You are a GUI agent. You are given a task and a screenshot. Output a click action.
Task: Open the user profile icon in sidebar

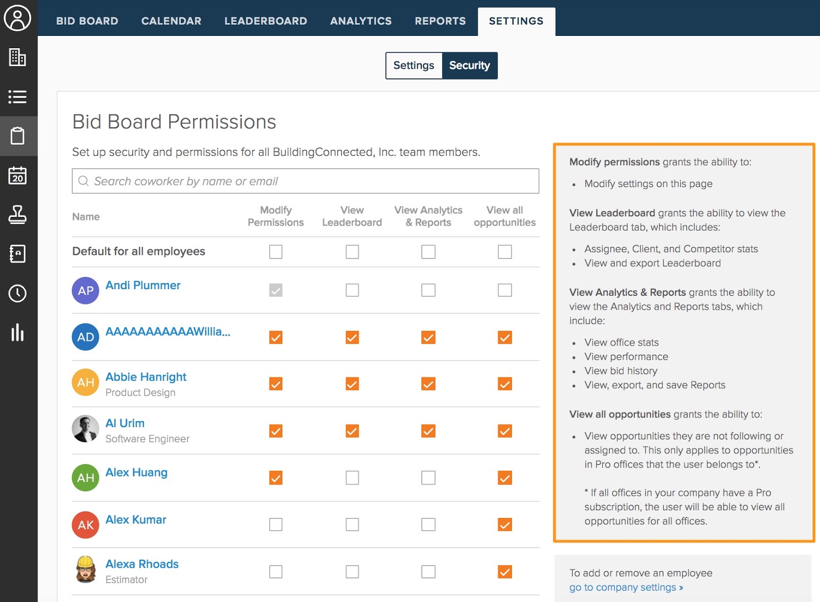point(18,18)
